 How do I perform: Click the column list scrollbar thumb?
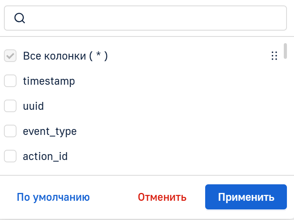285,50
